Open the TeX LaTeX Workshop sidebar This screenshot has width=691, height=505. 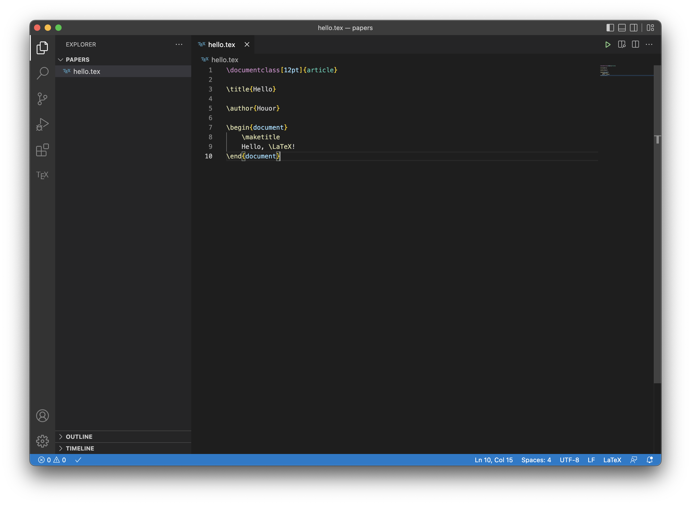tap(42, 175)
